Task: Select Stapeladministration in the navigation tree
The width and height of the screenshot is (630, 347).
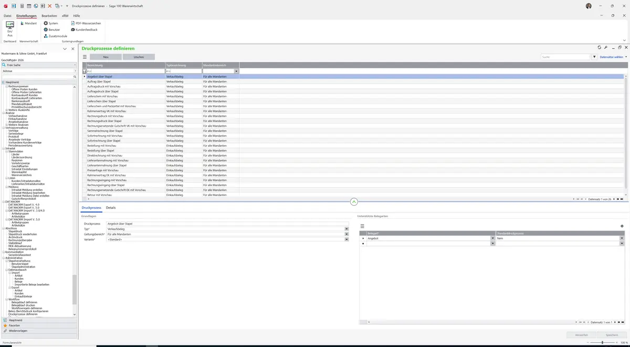Action: (x=24, y=267)
